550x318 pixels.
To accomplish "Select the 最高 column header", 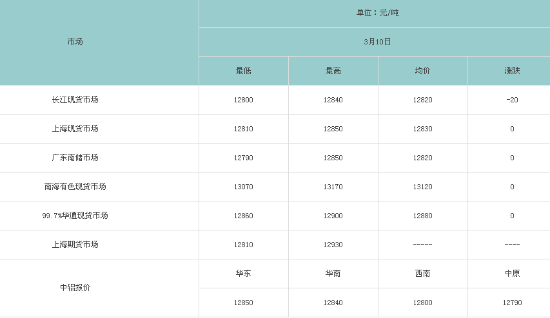I will (x=333, y=71).
